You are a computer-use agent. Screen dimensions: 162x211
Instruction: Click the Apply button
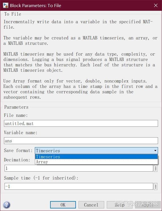point(148,205)
